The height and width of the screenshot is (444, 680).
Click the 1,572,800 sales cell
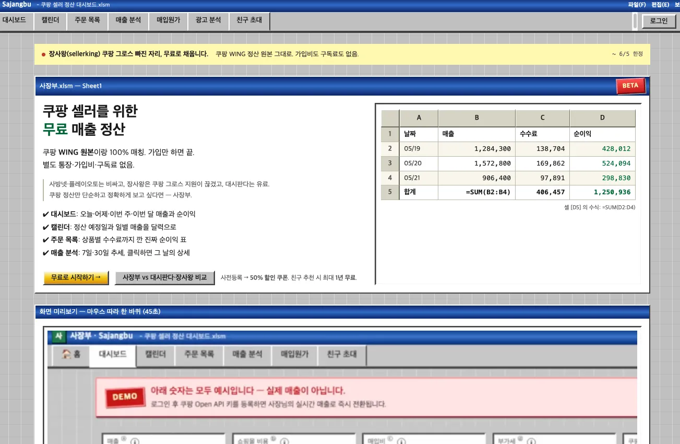476,163
